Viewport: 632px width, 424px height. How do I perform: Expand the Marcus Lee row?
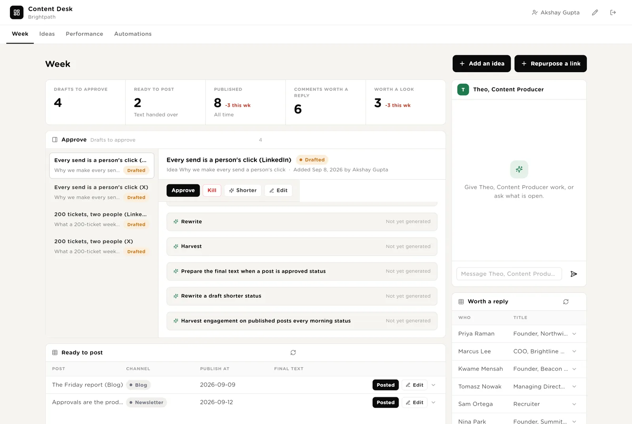pyautogui.click(x=574, y=351)
